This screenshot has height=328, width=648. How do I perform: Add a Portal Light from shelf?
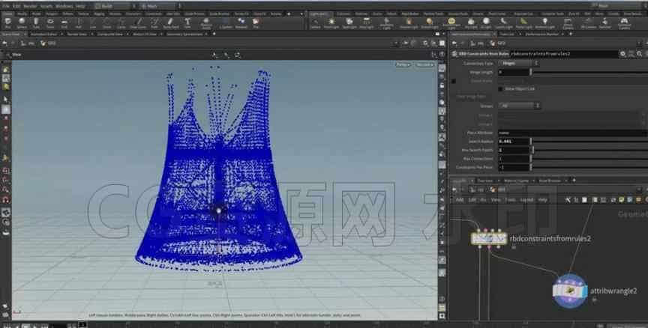pos(524,23)
